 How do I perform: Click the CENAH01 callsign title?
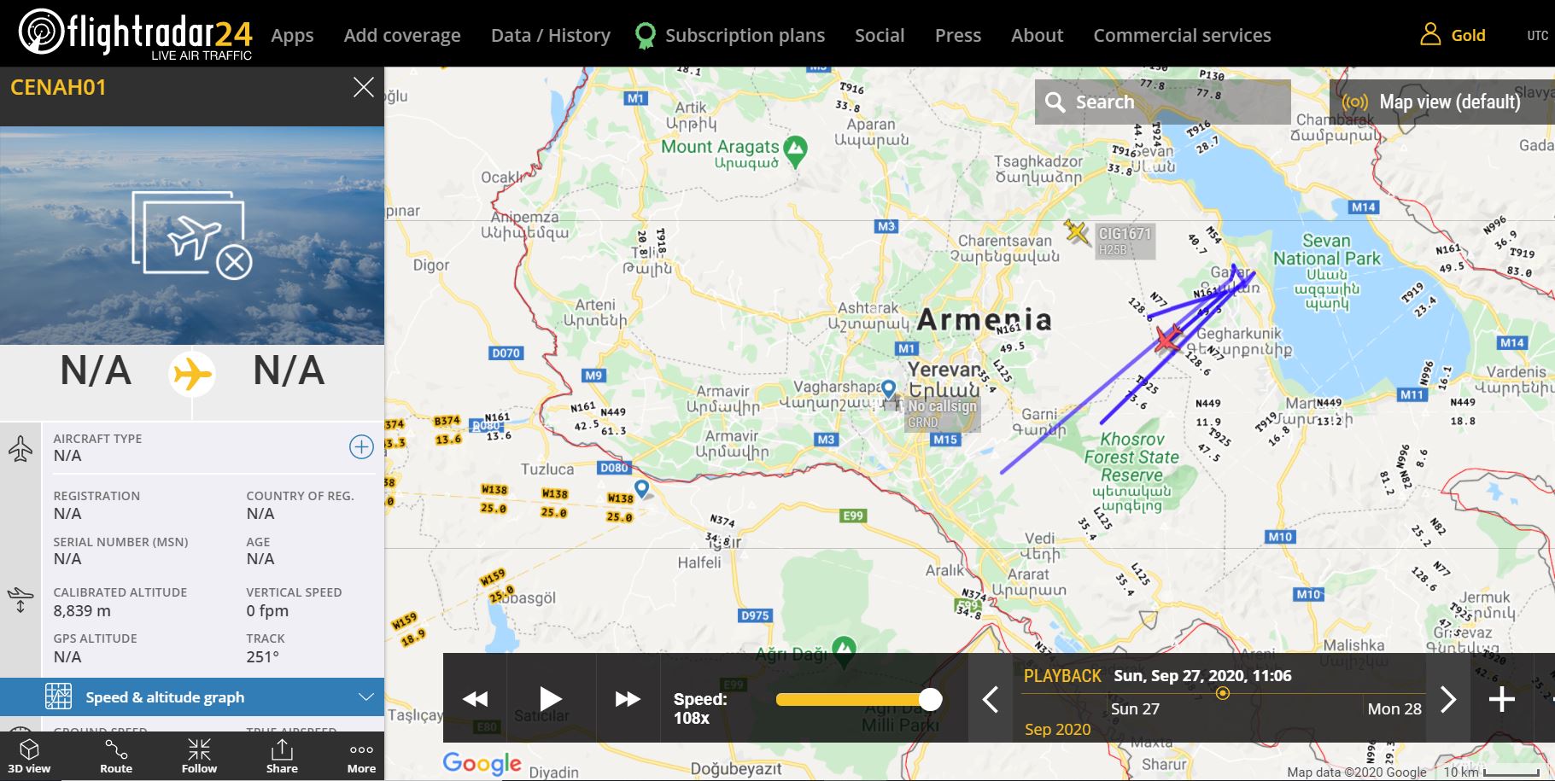pos(58,87)
